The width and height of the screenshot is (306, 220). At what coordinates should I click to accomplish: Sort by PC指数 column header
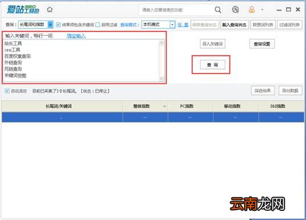point(190,106)
